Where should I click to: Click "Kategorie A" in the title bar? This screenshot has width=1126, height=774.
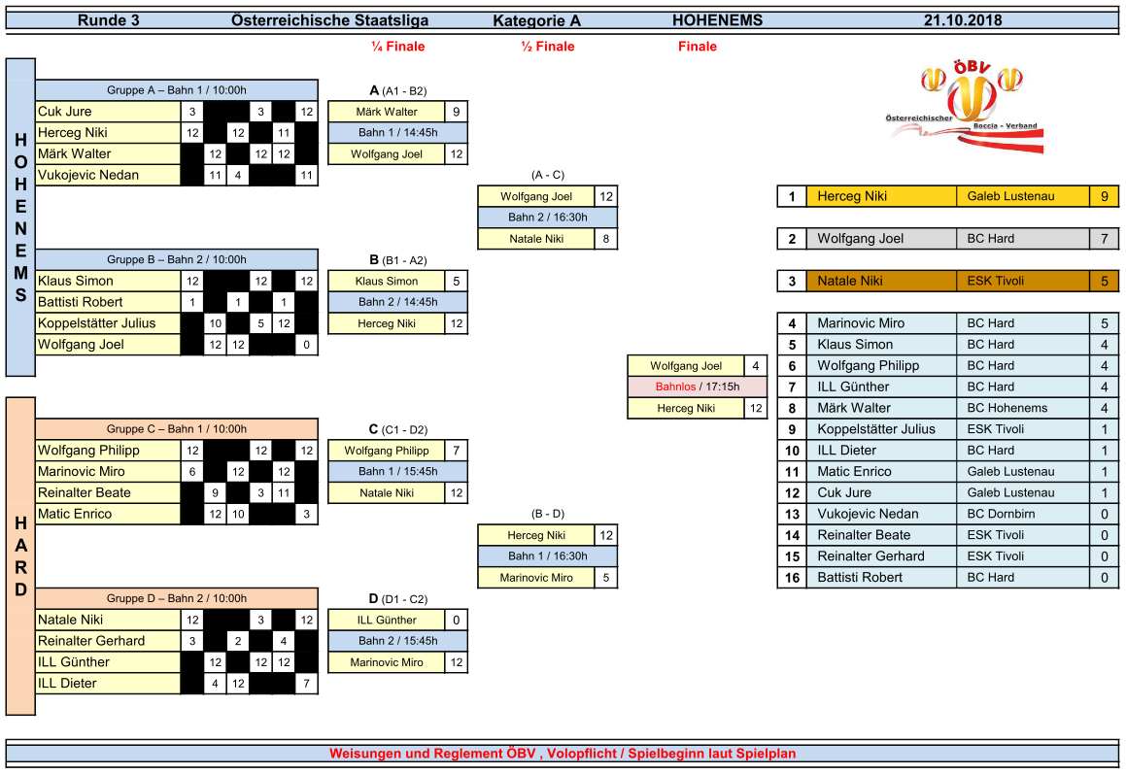(536, 20)
